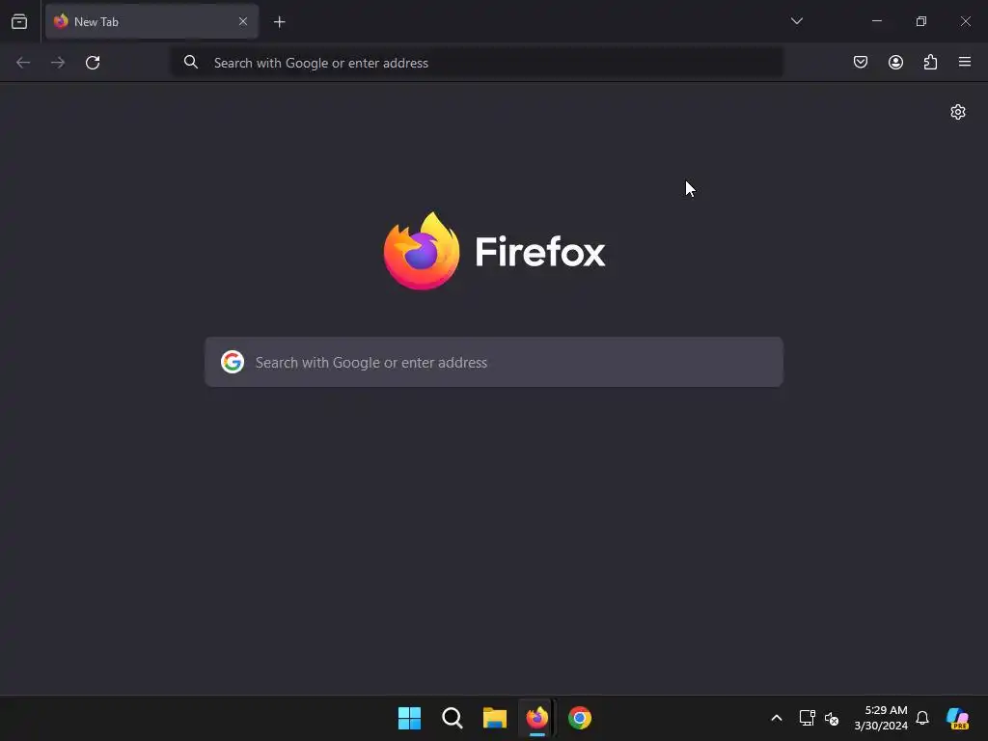Image resolution: width=988 pixels, height=741 pixels.
Task: Click Firefox icon in taskbar
Action: 536,718
